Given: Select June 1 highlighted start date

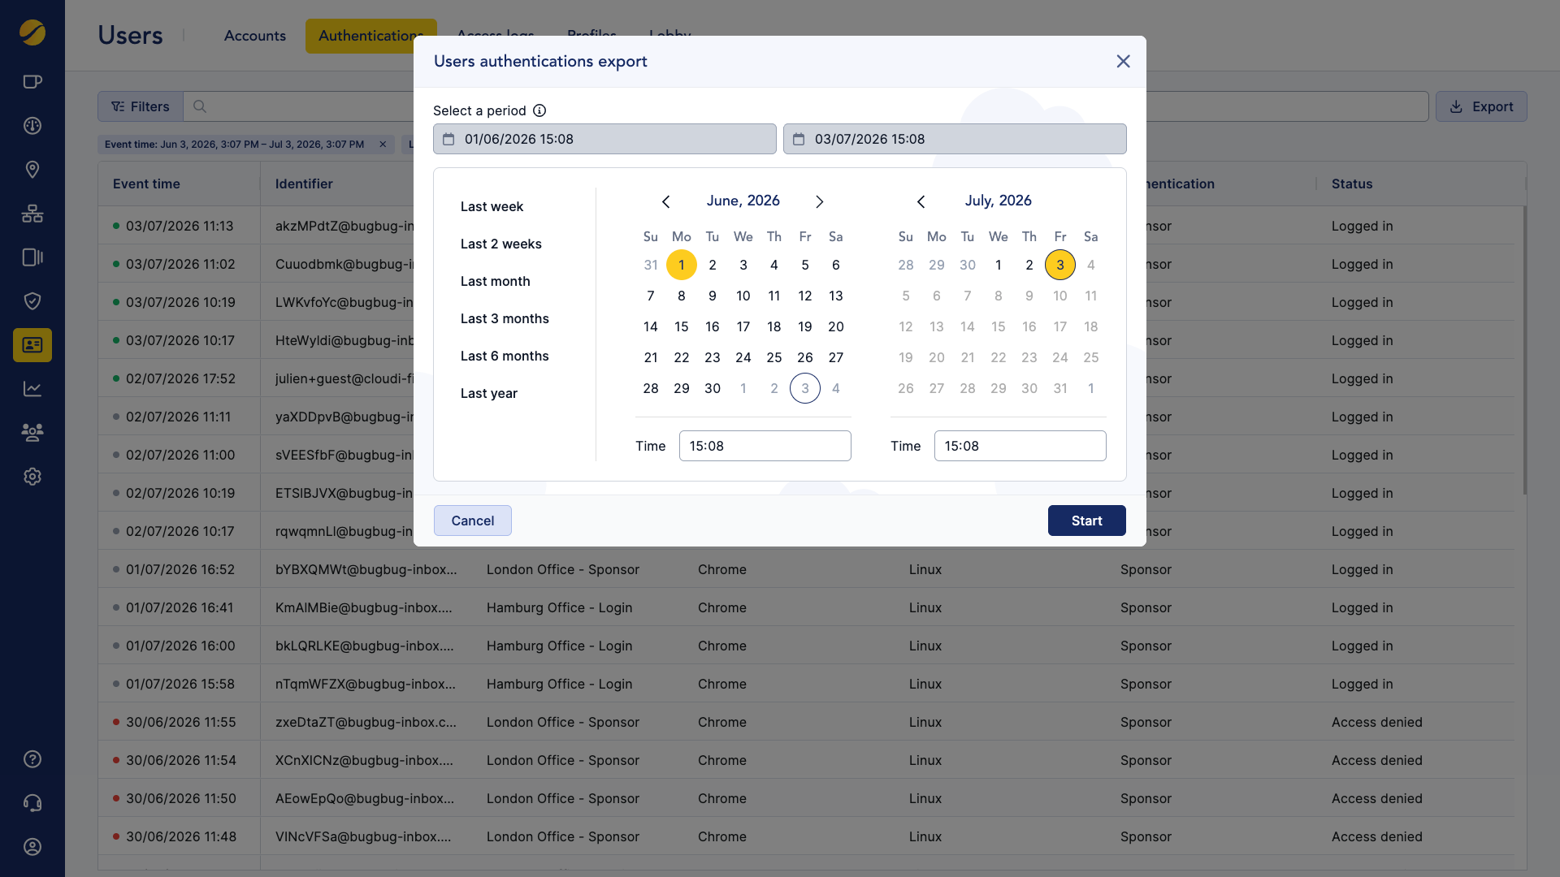Looking at the screenshot, I should (682, 265).
